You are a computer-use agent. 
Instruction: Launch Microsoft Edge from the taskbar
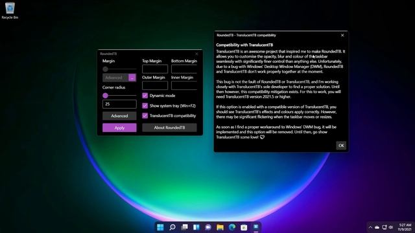coord(232,227)
